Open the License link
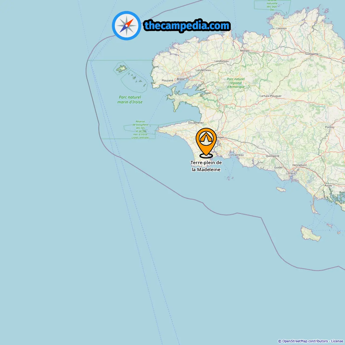The image size is (345, 345). pos(337,341)
